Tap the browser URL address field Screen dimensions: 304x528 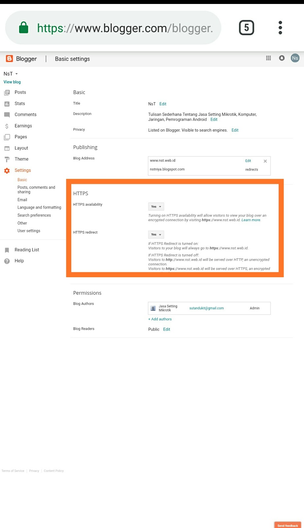tap(113, 28)
